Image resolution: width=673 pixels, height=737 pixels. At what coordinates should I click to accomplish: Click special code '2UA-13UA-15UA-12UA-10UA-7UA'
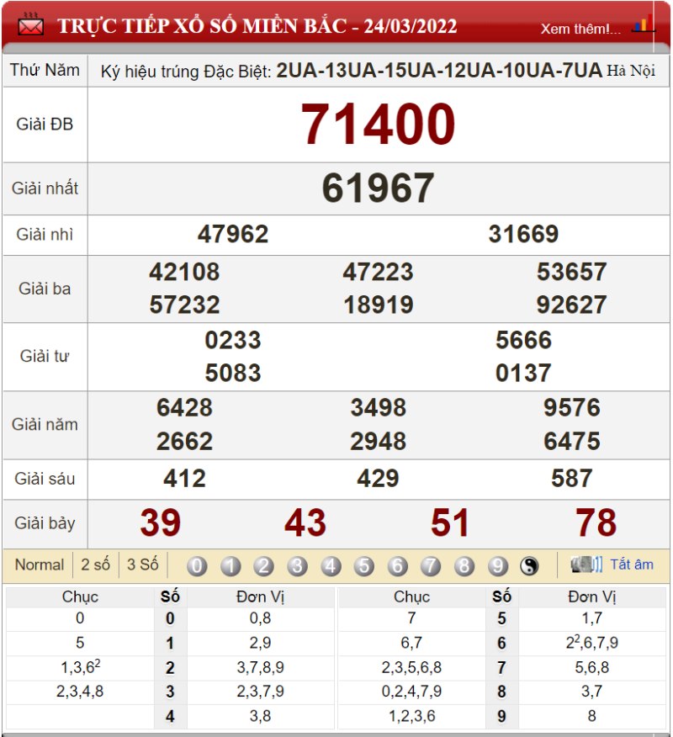click(x=439, y=71)
